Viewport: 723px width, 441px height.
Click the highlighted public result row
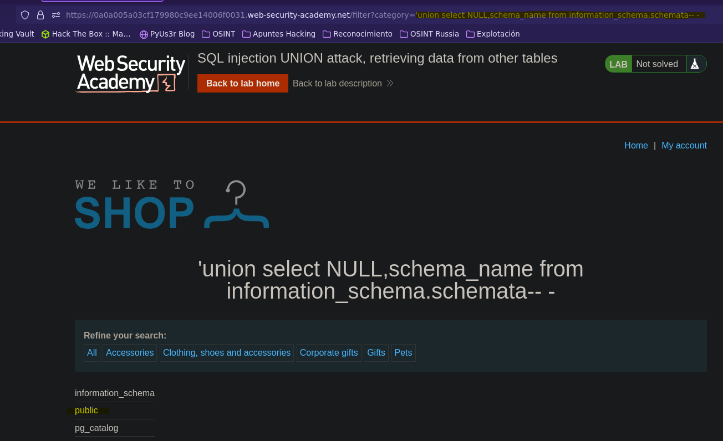point(115,411)
